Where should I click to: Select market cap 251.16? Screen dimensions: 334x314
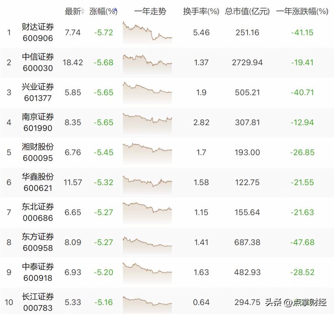click(x=247, y=32)
